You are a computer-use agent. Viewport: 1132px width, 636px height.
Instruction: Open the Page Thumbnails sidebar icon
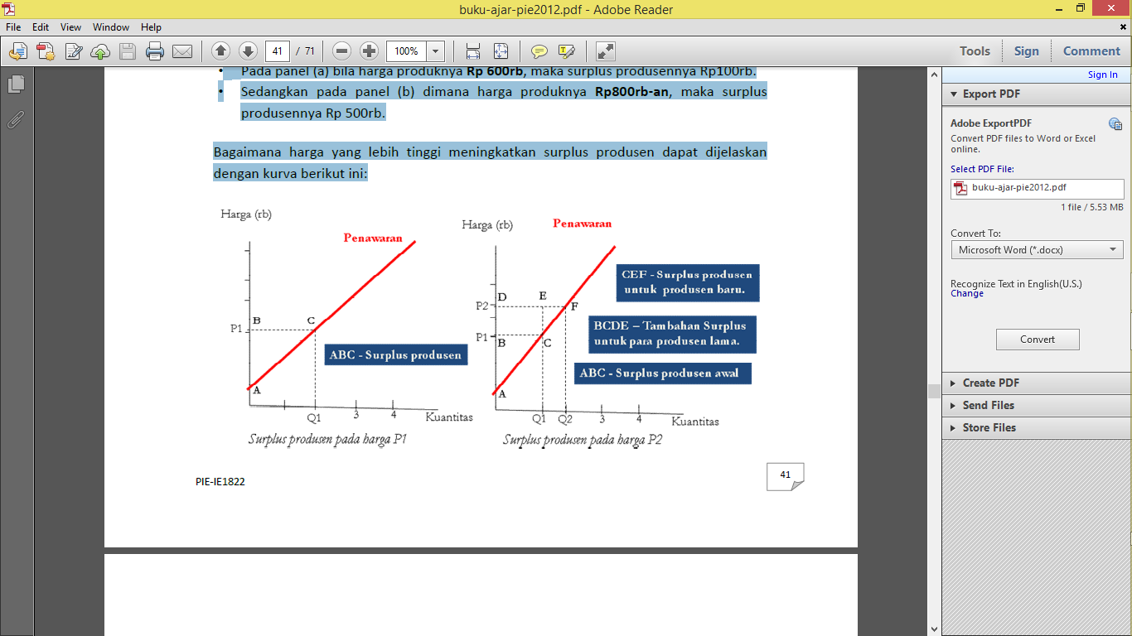(16, 84)
